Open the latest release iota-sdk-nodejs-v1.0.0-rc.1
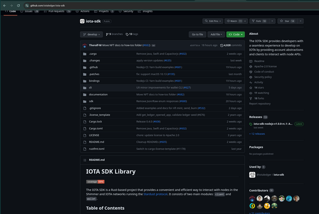 pos(273,124)
